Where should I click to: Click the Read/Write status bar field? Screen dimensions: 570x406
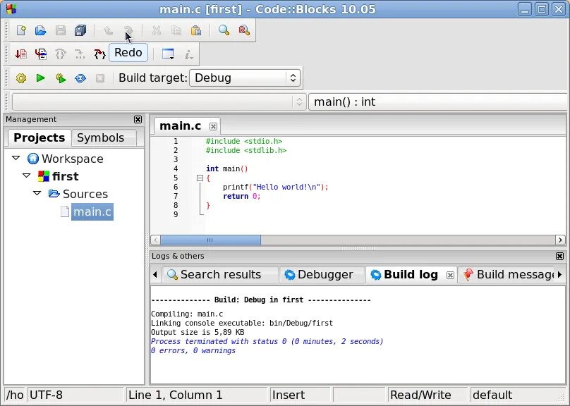point(427,395)
